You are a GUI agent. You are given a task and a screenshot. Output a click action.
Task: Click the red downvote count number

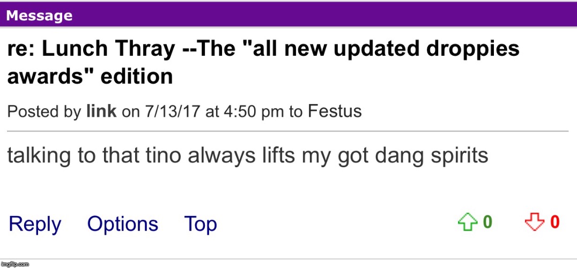[x=554, y=222]
